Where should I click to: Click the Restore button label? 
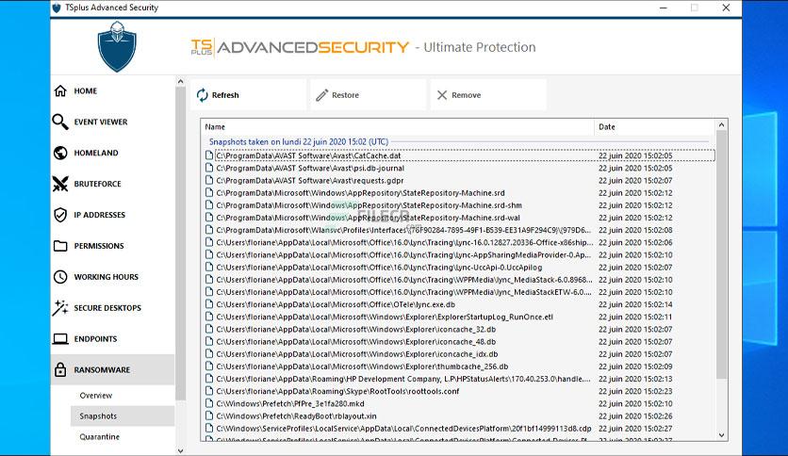(345, 95)
